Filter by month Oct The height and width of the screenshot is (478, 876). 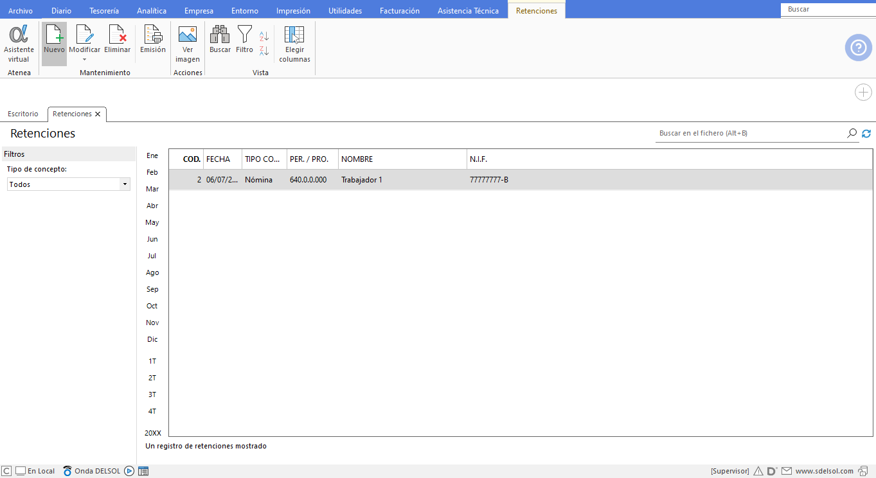(x=152, y=306)
